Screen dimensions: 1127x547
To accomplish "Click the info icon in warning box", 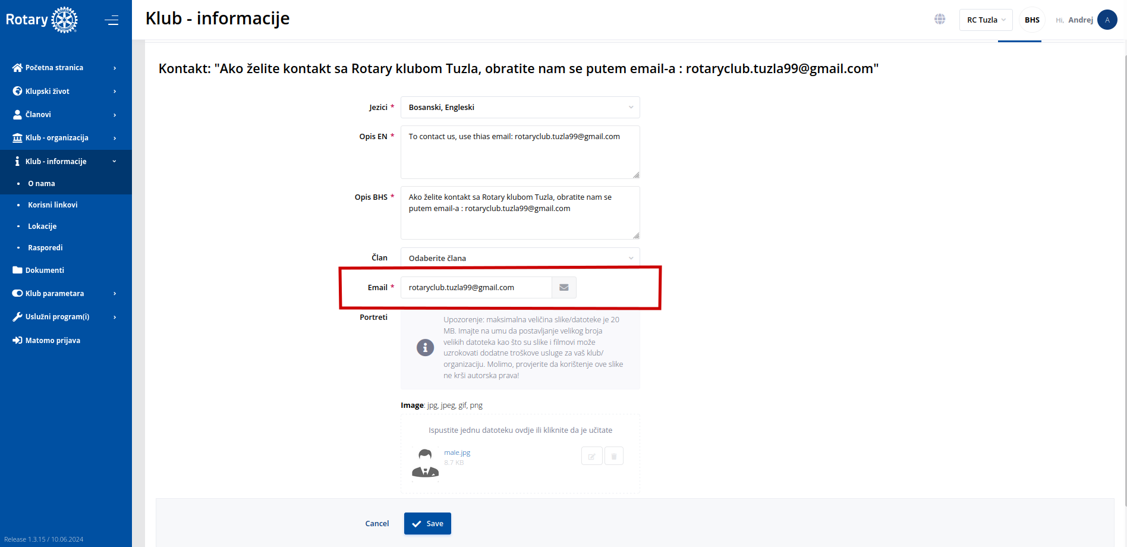I will (425, 347).
